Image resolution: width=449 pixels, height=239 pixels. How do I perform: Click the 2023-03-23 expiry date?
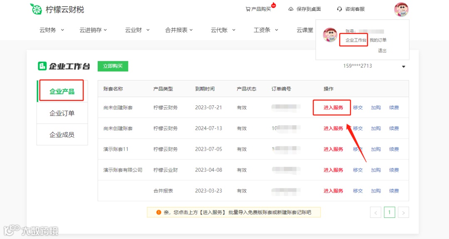point(208,191)
